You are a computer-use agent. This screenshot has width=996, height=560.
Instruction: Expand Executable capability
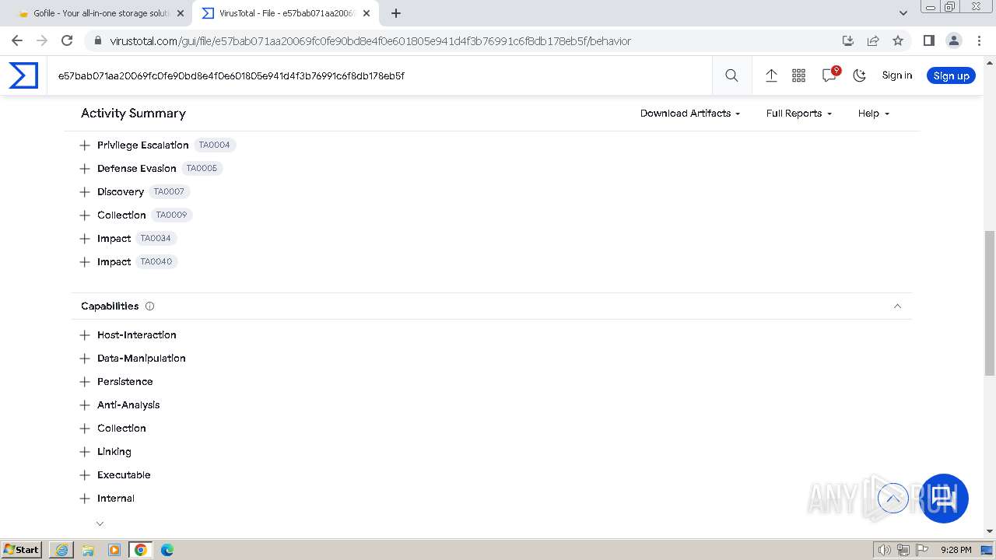click(85, 475)
